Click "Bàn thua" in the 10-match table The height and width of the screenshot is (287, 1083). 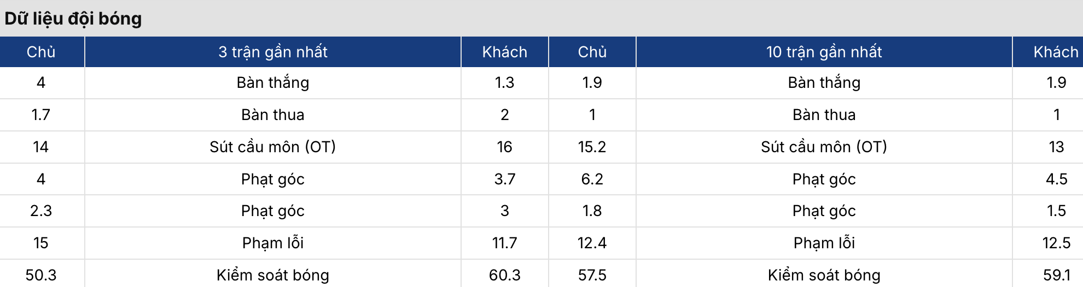click(x=824, y=115)
